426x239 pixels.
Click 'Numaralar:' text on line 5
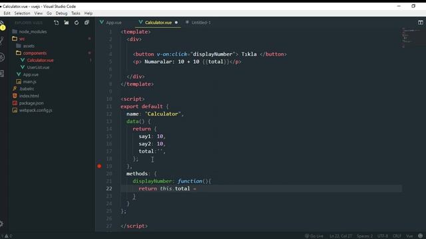click(160, 62)
